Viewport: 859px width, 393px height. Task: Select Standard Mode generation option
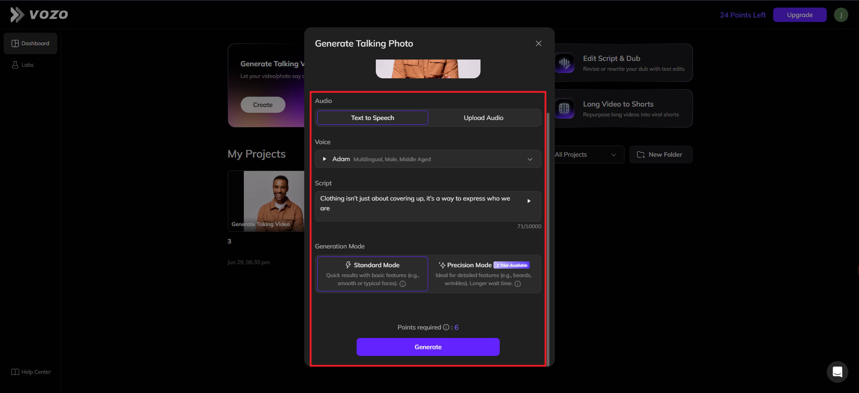pos(372,274)
